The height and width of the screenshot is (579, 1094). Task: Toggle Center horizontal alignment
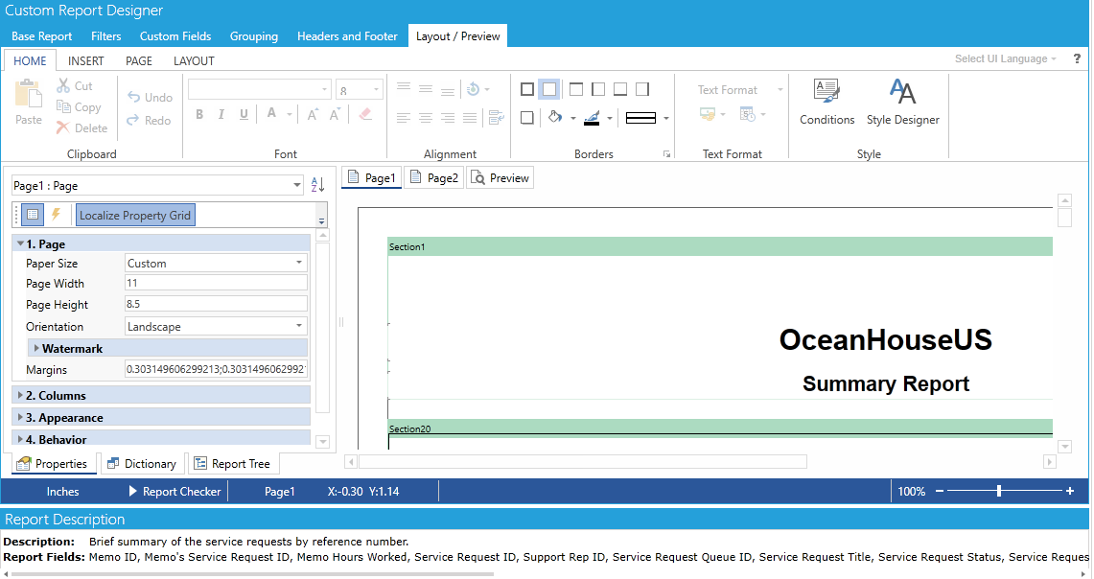tap(426, 118)
